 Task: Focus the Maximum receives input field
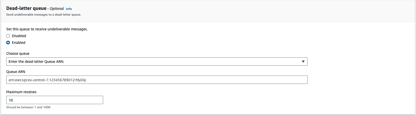pos(55,100)
